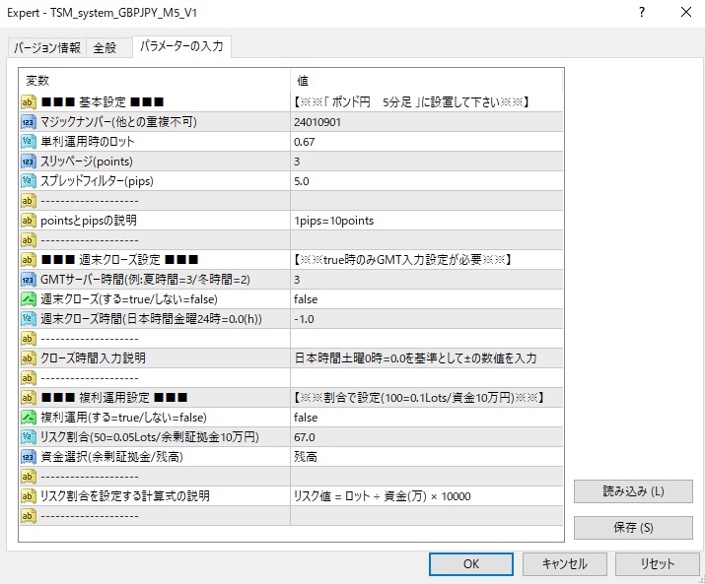
Task: Click the integer icon beside スリッページ(points)
Action: [29, 161]
